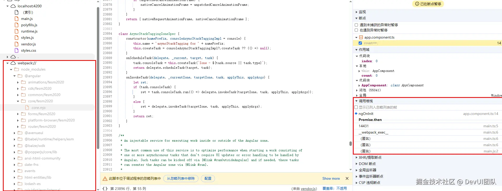Click the paused-at-breakpoint info icon
This screenshot has width=502, height=191.
pyautogui.click(x=417, y=4)
